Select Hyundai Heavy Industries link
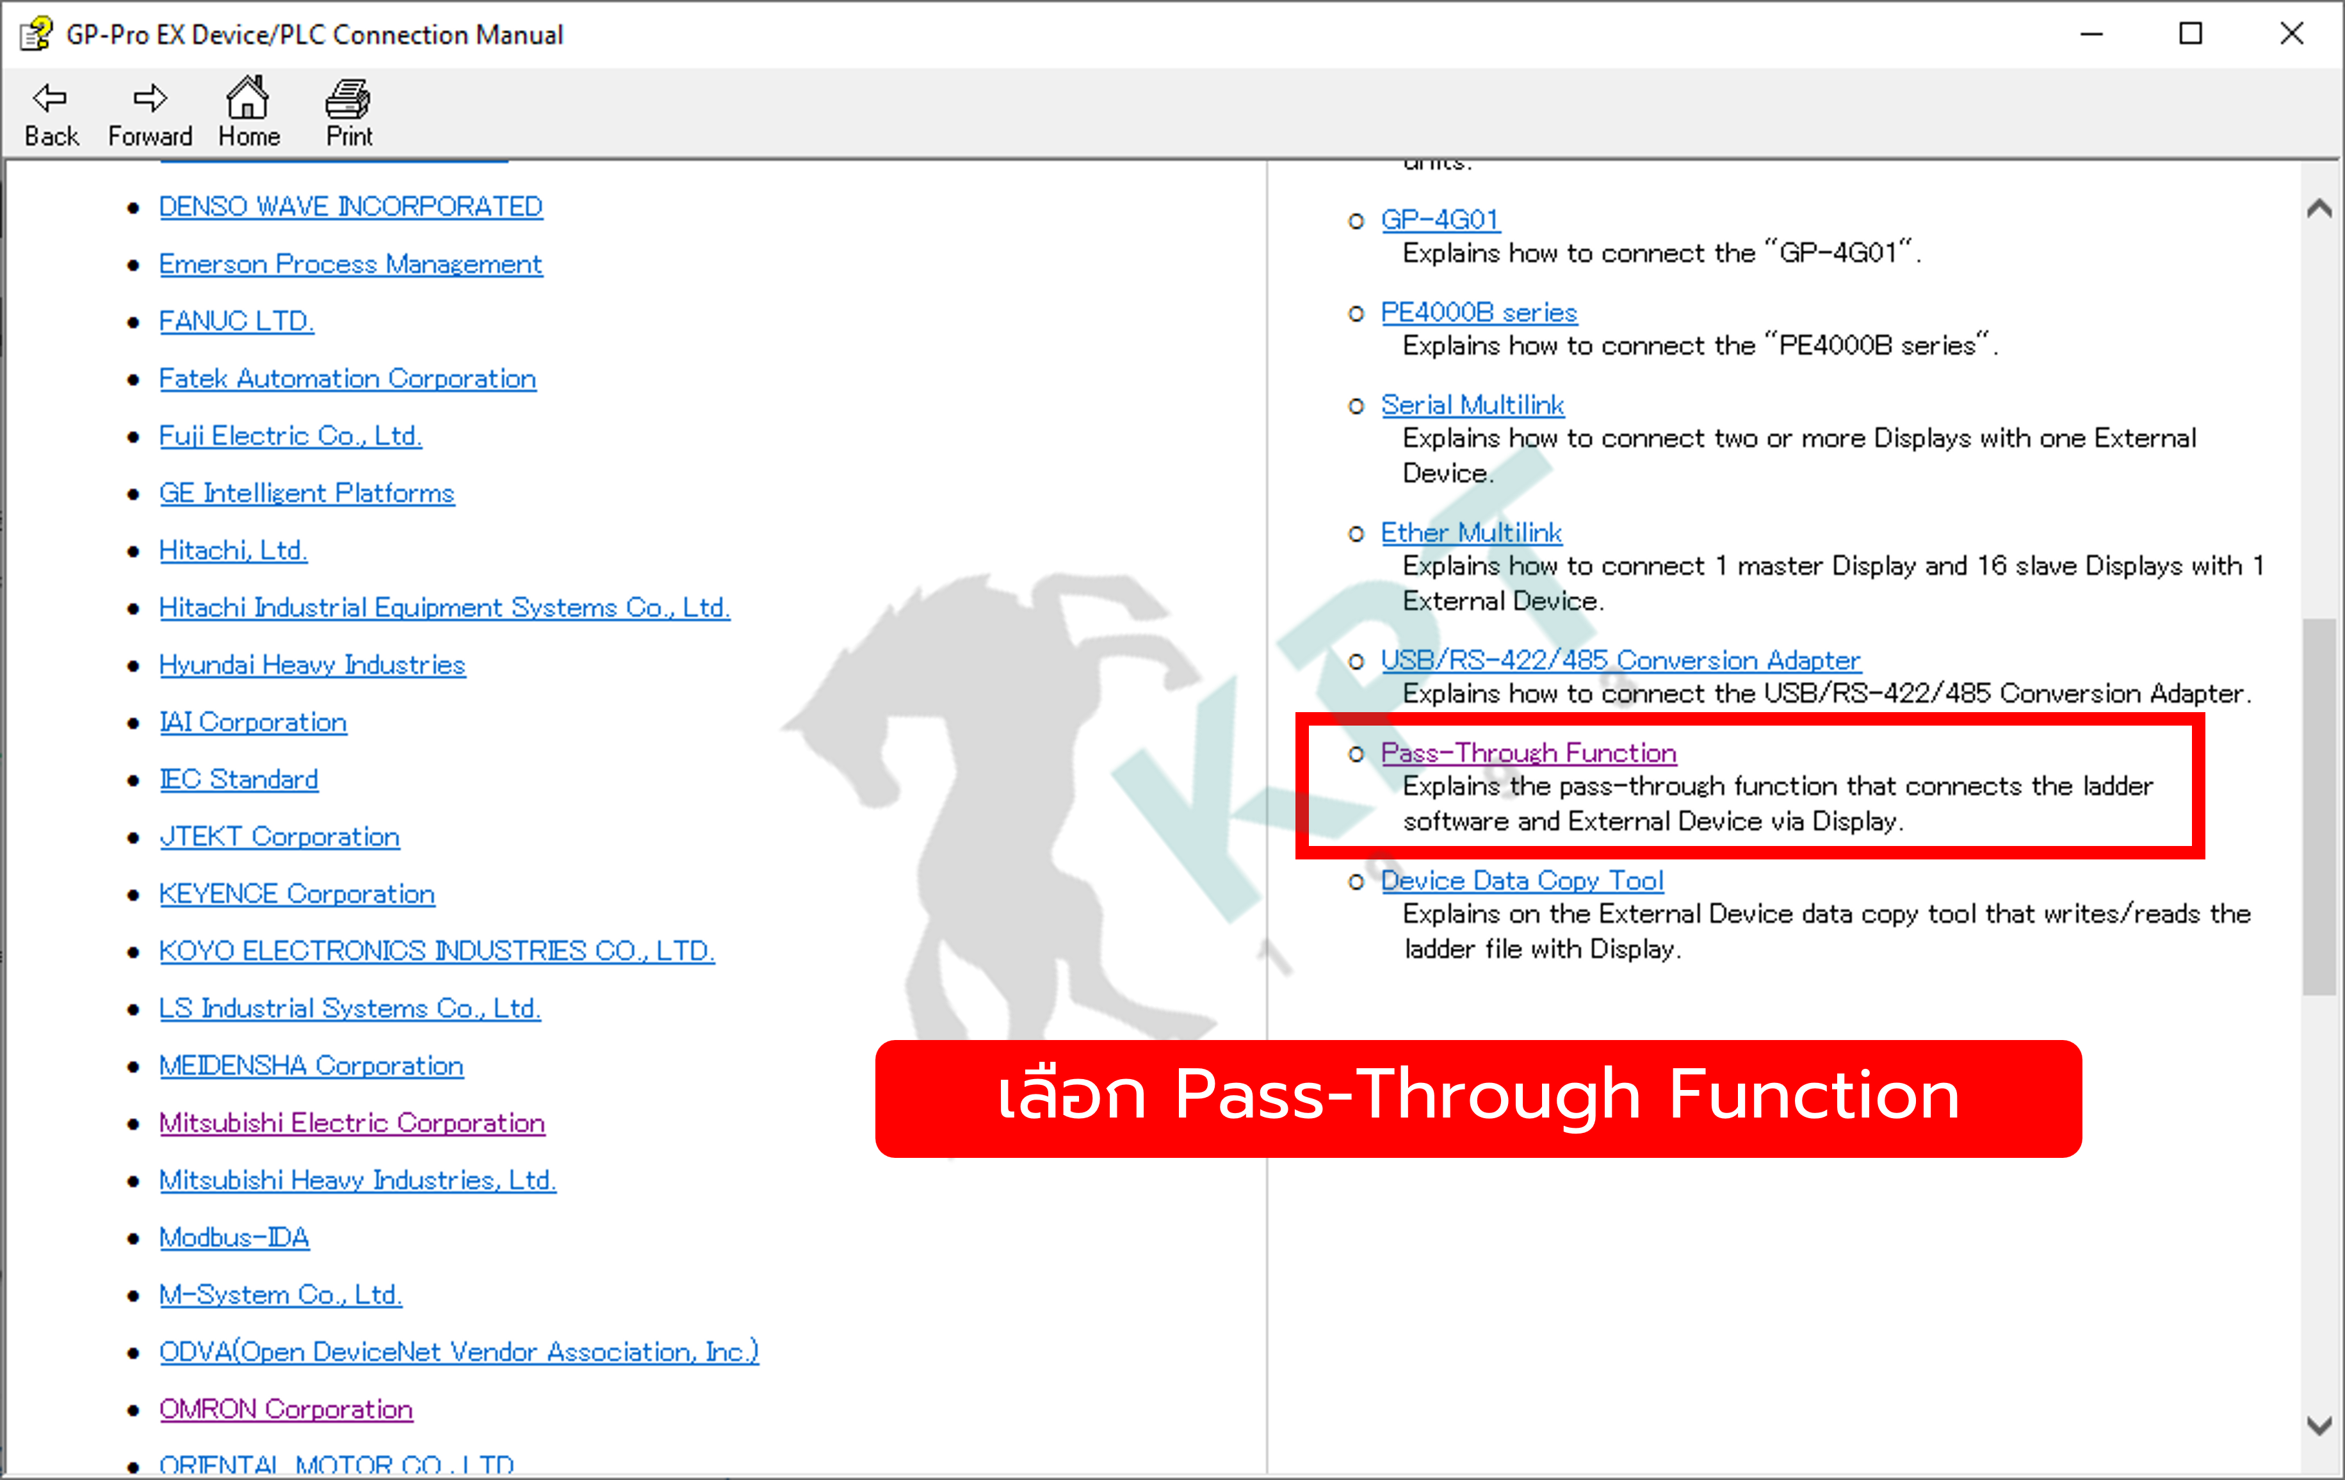2345x1480 pixels. coord(312,664)
